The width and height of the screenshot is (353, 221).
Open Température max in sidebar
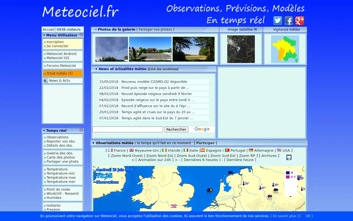pyautogui.click(x=61, y=178)
